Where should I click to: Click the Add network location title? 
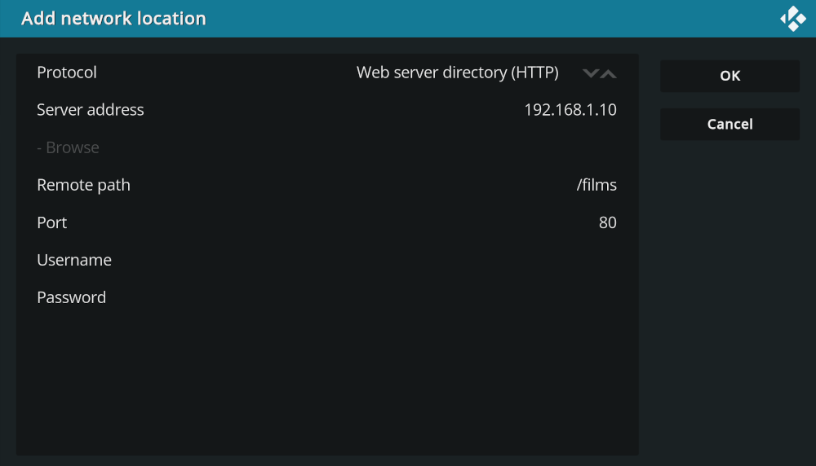(x=113, y=18)
